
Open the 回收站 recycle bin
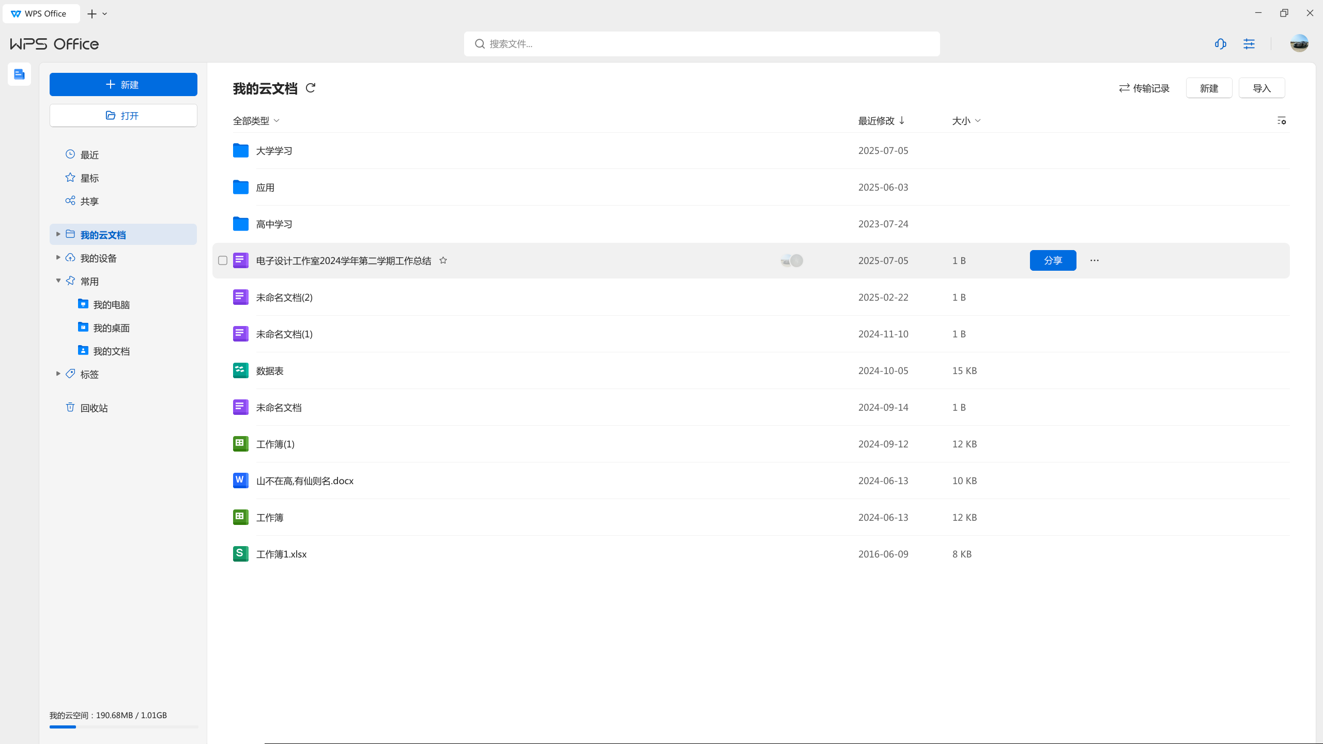click(123, 408)
